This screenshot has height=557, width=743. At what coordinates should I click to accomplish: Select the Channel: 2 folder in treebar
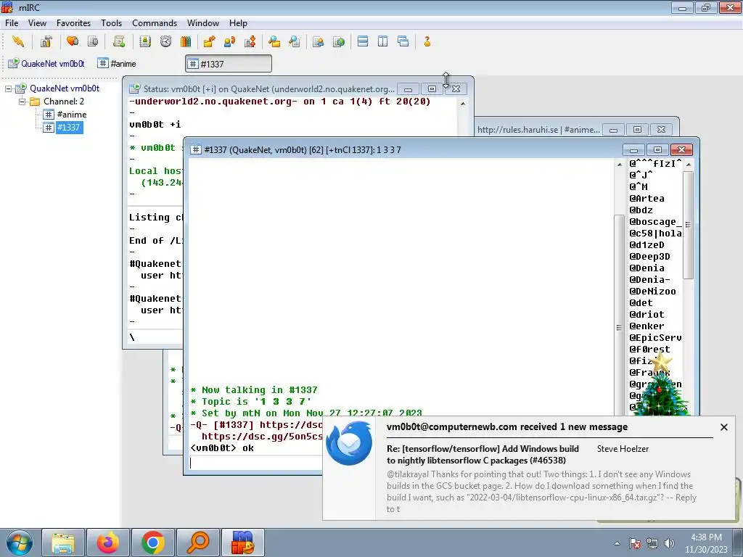(64, 102)
